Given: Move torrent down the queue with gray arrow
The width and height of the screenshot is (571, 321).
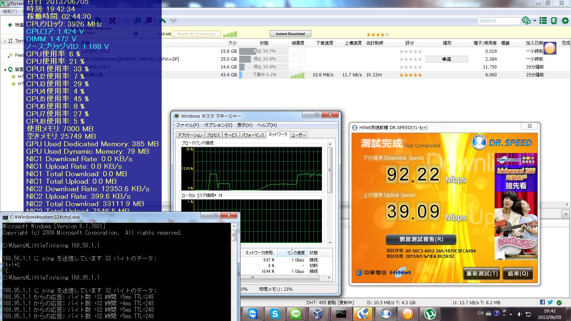Looking at the screenshot, I should [173, 21].
